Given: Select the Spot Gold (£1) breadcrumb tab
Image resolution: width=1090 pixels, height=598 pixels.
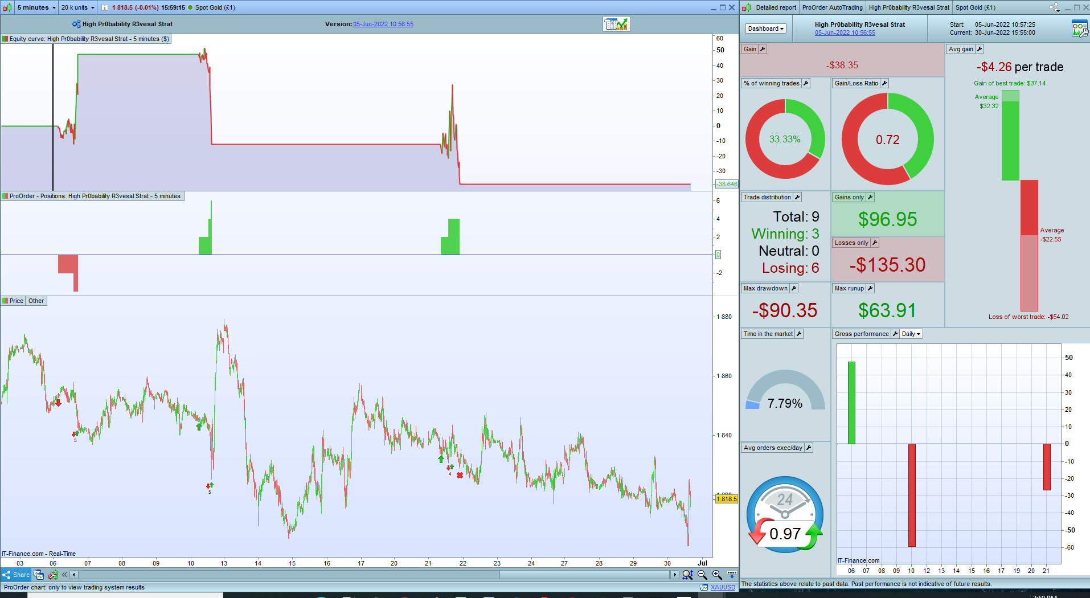Looking at the screenshot, I should [975, 7].
